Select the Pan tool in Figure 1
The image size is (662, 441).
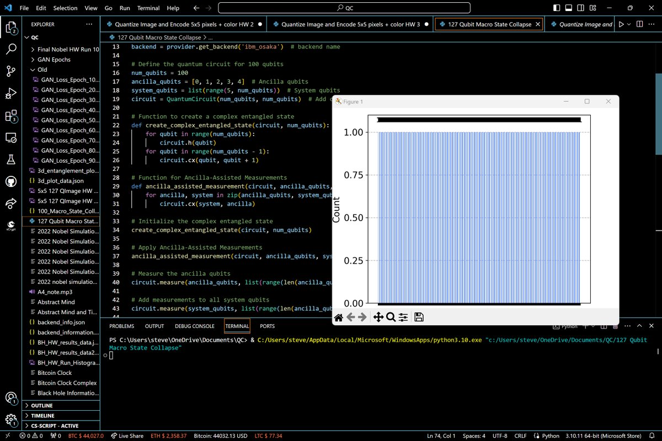[378, 317]
